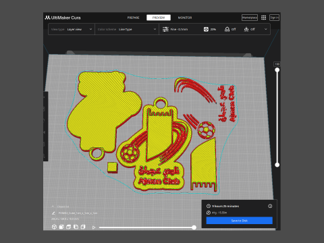Select the front view camera icon

tap(61, 227)
